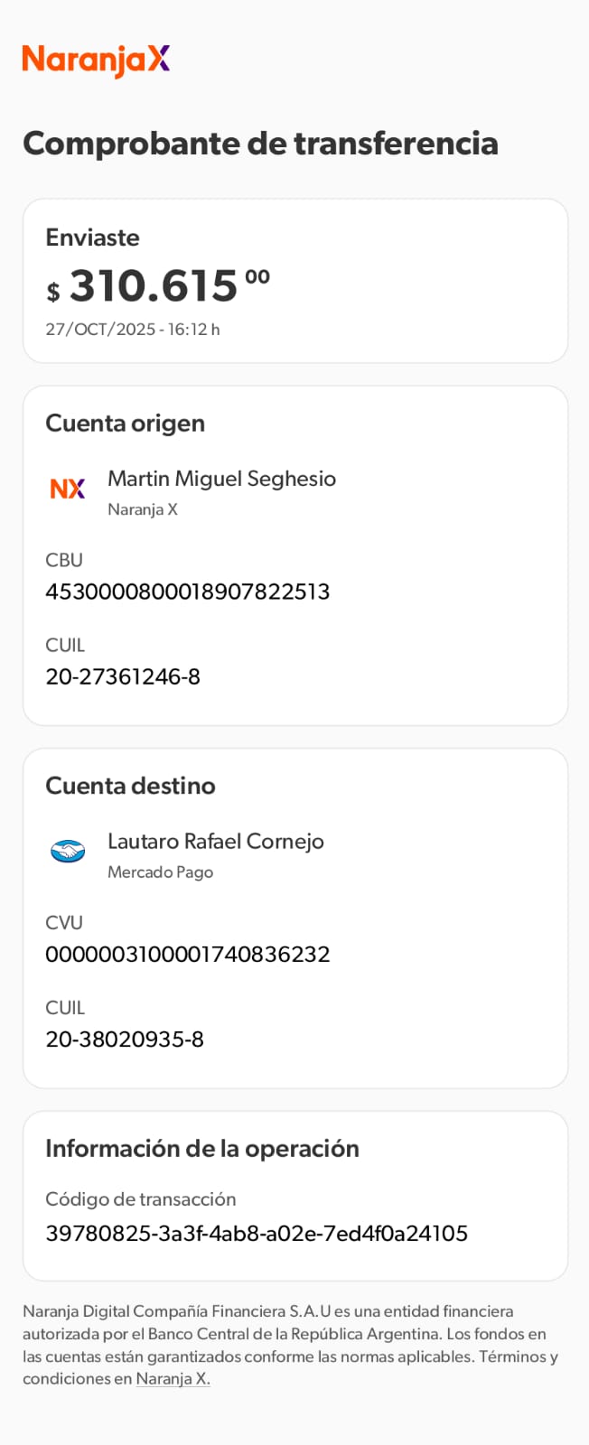Select the transaction code value
The image size is (589, 1445).
coord(257,1233)
